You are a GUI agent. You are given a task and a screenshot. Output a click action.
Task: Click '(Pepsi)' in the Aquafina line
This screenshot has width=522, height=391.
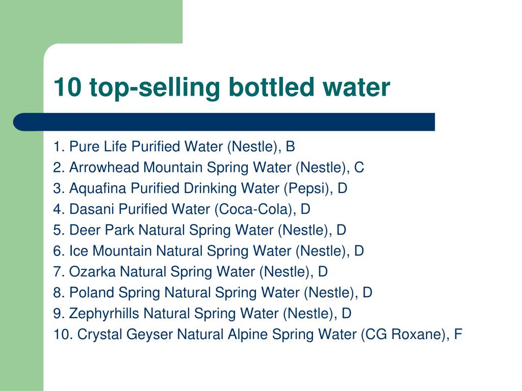point(306,188)
